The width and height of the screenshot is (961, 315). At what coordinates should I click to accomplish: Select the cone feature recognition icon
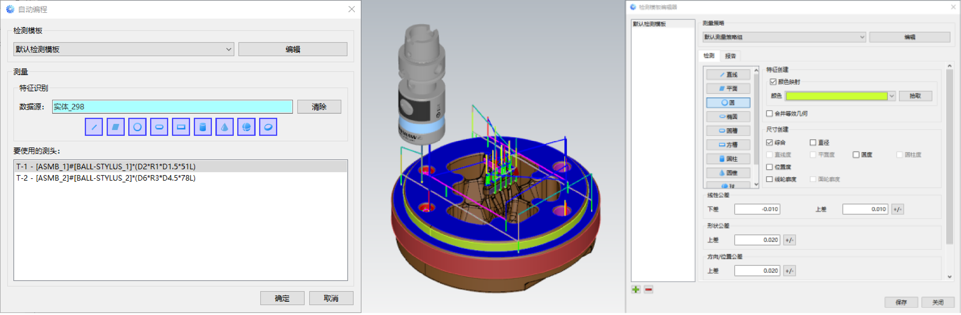click(x=224, y=127)
